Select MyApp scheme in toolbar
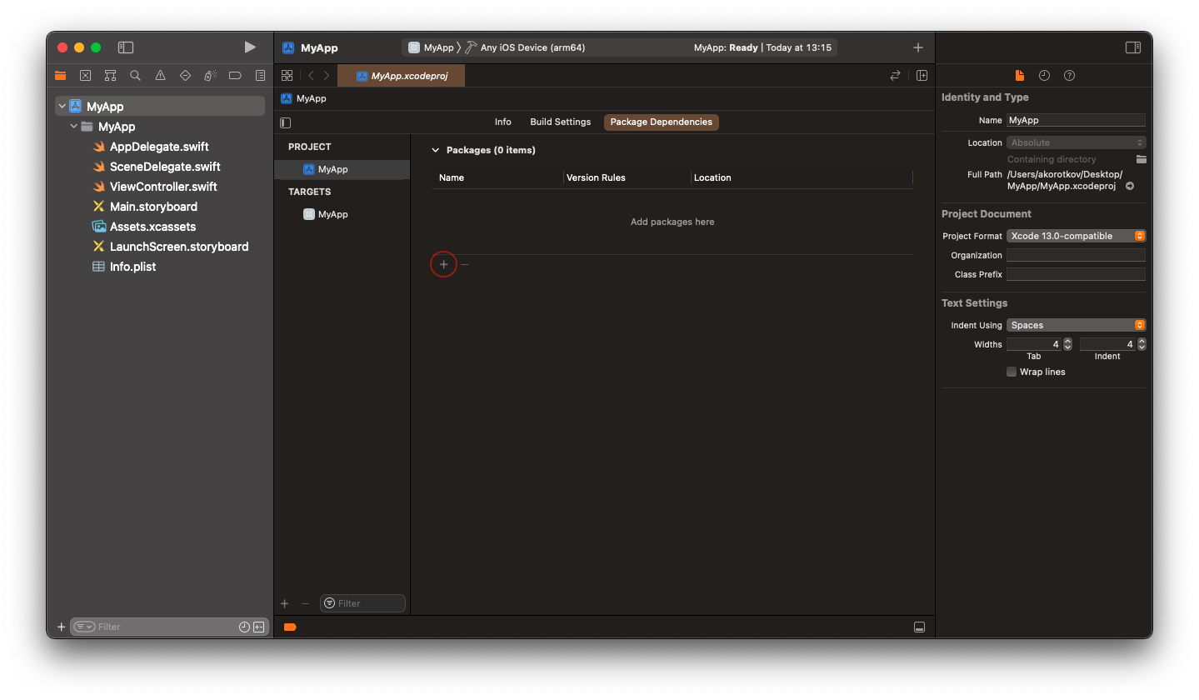 pyautogui.click(x=431, y=47)
